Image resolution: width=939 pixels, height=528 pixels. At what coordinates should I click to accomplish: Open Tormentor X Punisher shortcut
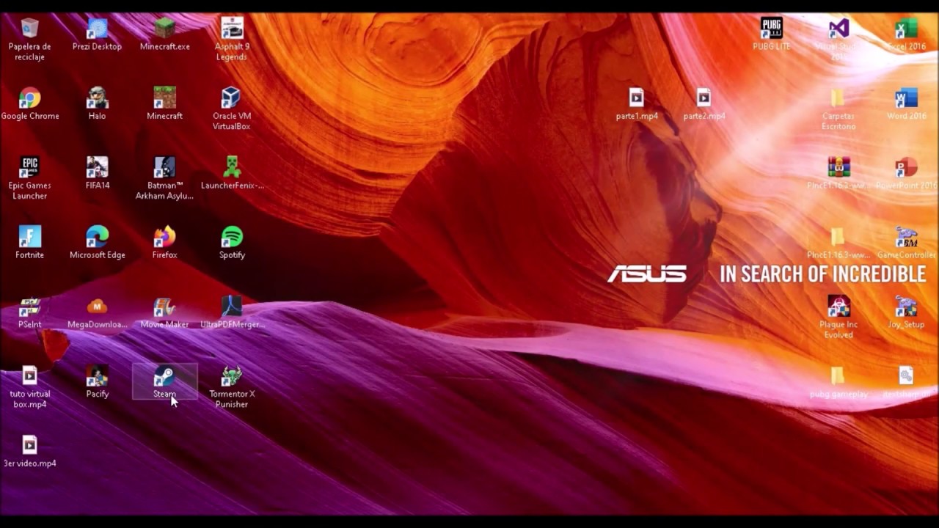[232, 387]
